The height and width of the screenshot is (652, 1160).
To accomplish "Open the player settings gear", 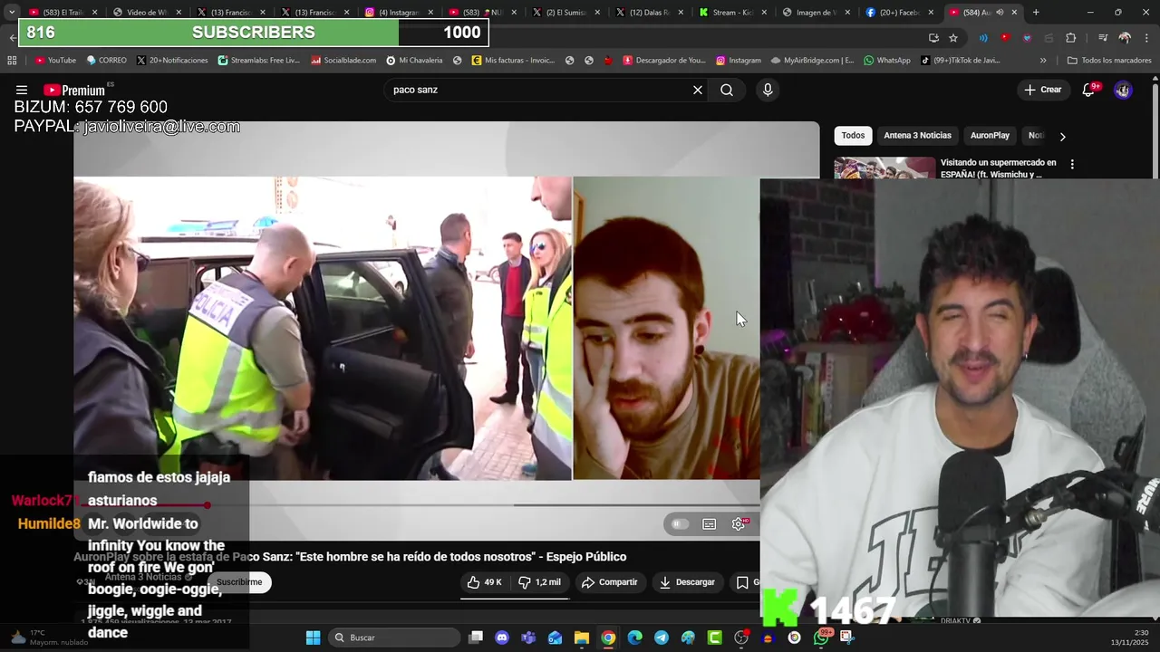I will click(739, 524).
